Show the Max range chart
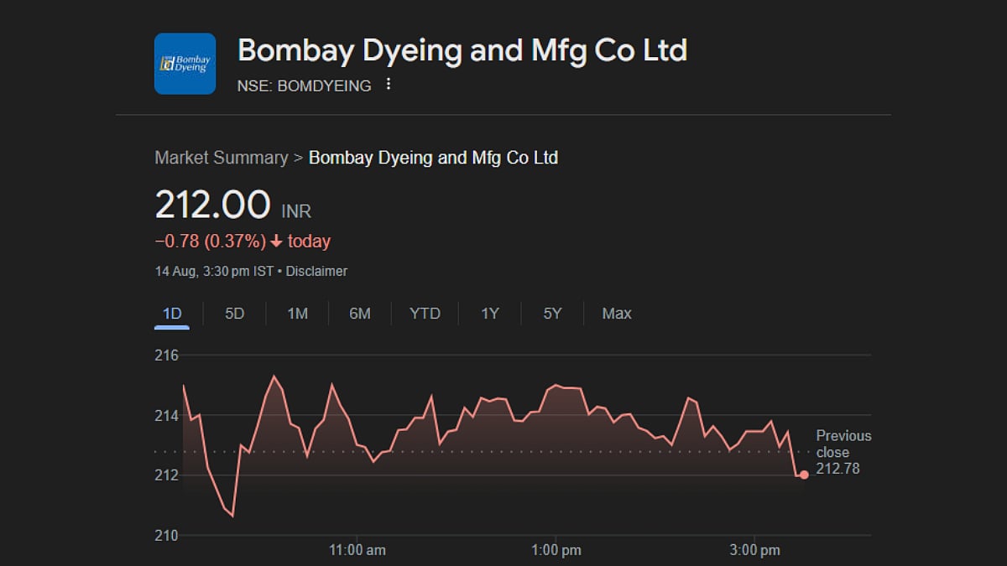The height and width of the screenshot is (566, 1007). tap(617, 314)
